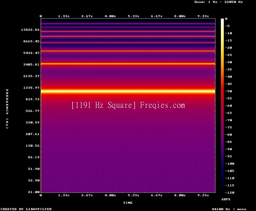Click "6.67s" on the upper time axis
Screen dimensions: 256x211
coord(156,16)
